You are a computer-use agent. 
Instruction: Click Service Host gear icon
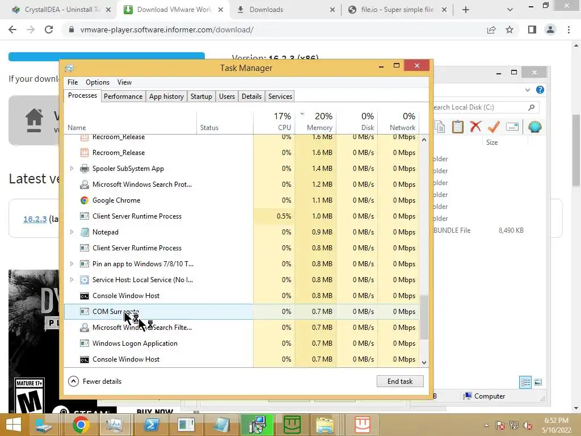[85, 280]
